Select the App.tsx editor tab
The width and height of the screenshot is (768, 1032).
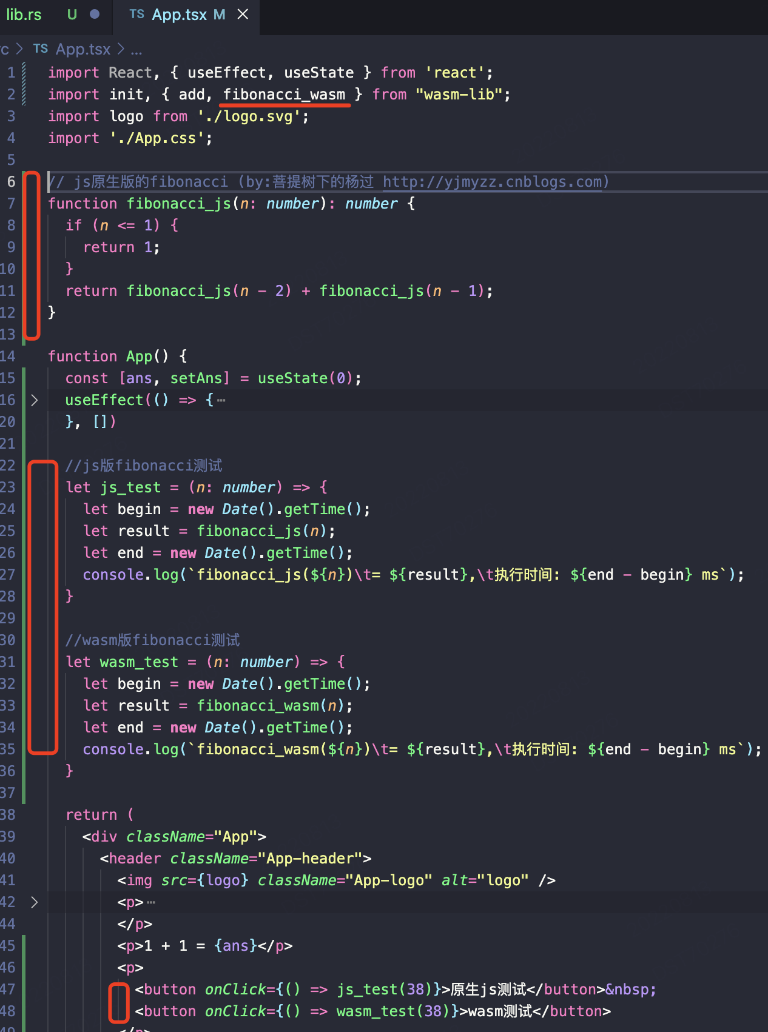pyautogui.click(x=179, y=15)
